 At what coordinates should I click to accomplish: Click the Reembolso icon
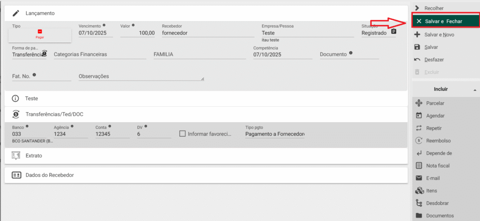(419, 140)
